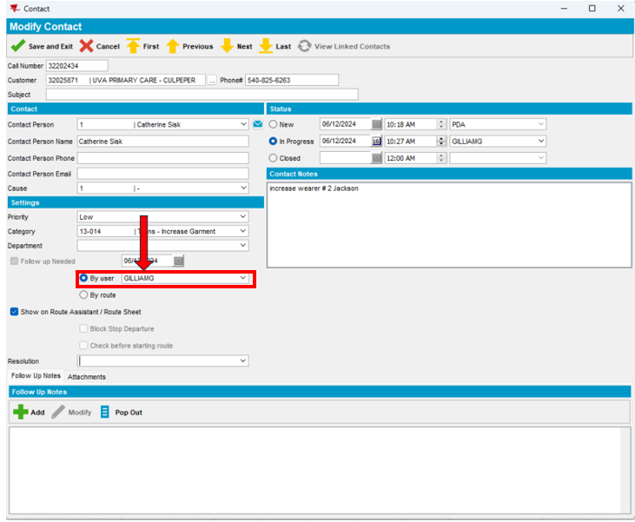Click the Customer field

click(126, 80)
